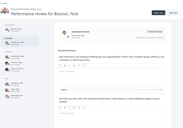Switch to Split view

tap(173, 13)
